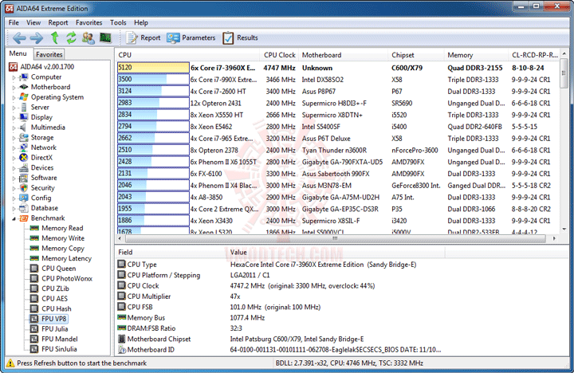Sort results by Motherboard column header
Screen dimensions: 574x373
click(343, 55)
